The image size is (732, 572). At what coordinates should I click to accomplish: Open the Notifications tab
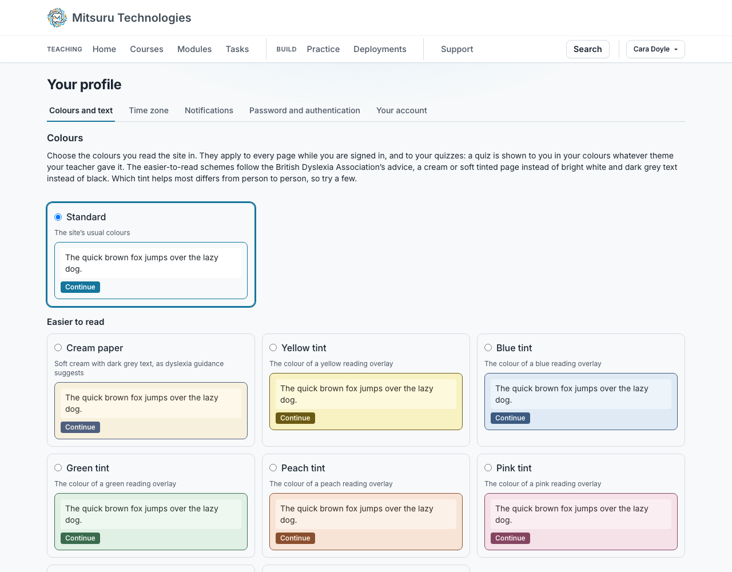[x=209, y=110]
